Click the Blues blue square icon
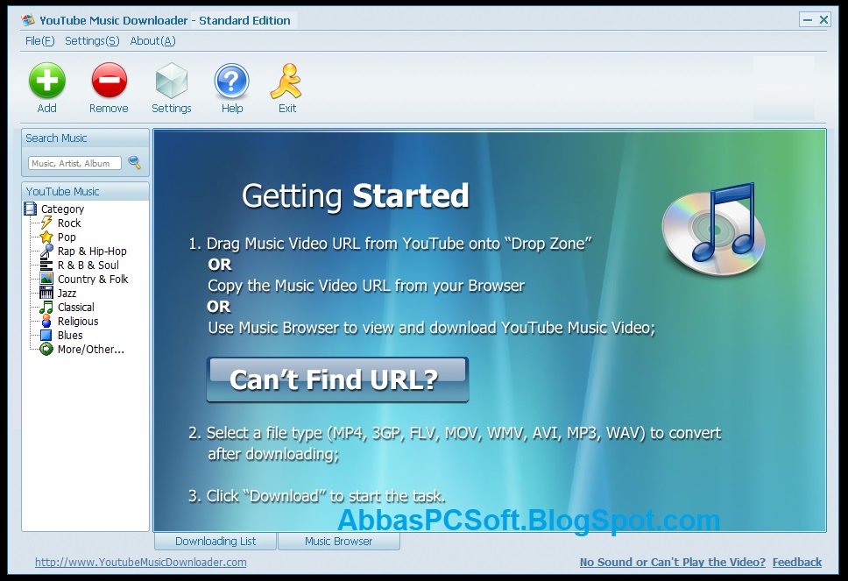 [x=46, y=336]
